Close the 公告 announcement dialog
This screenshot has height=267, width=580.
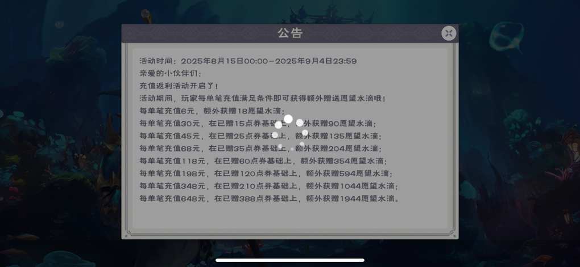click(449, 33)
